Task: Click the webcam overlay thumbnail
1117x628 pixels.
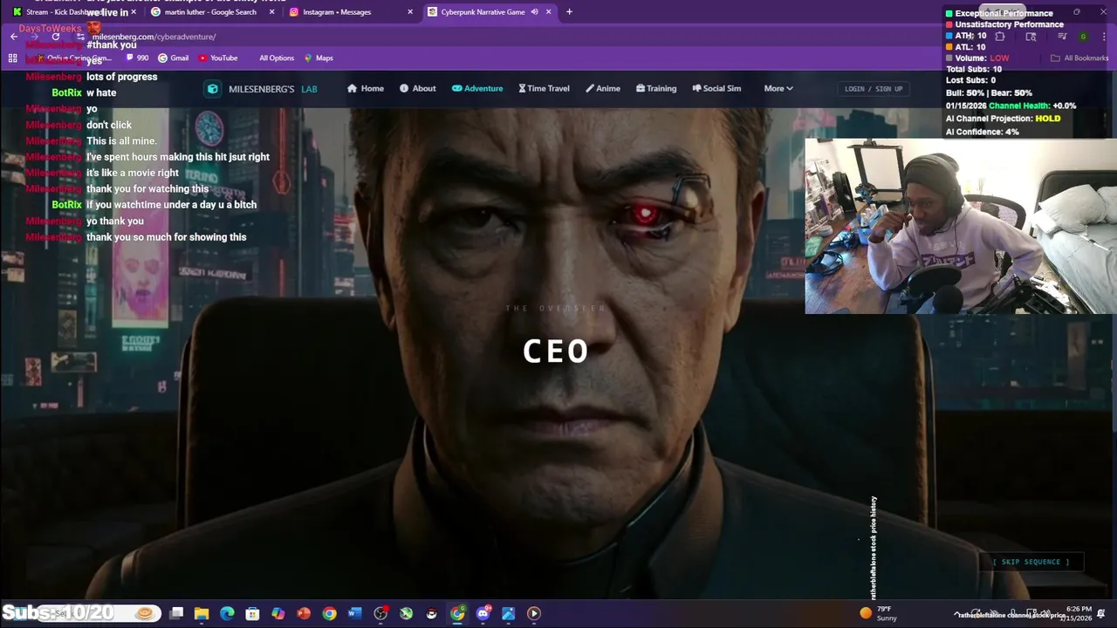Action: click(x=961, y=226)
